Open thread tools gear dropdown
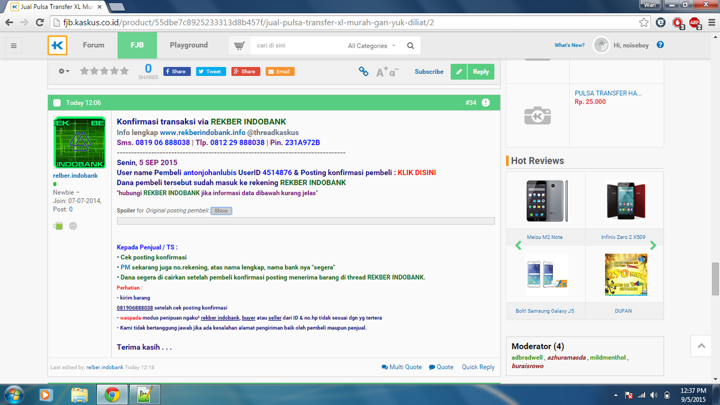The image size is (720, 405). point(64,71)
